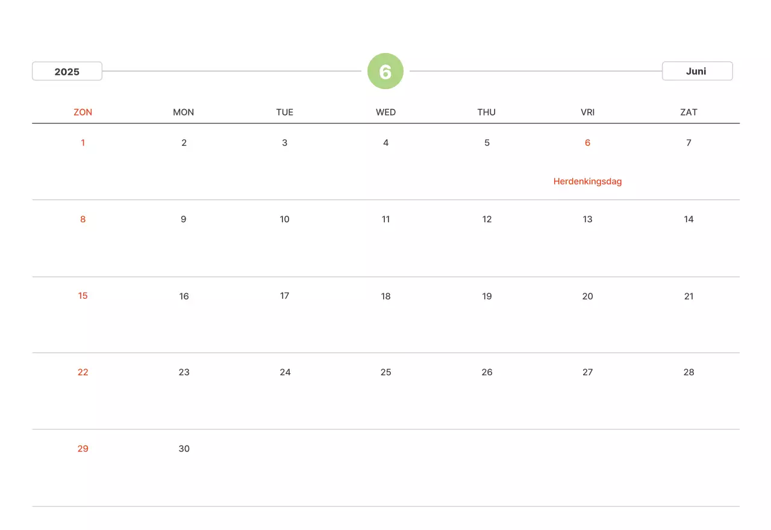Viewport: 771px width, 530px height.
Task: Click the green month number 6 circle
Action: coord(385,72)
